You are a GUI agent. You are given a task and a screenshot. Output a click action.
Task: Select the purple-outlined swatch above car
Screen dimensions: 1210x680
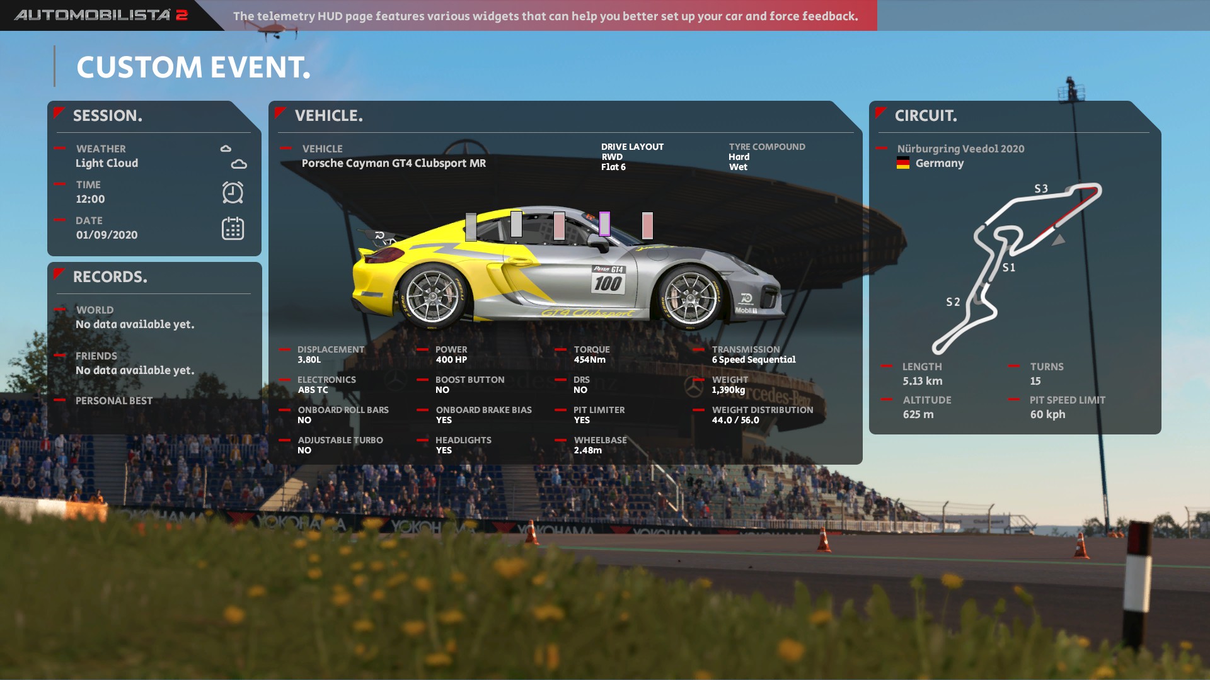click(x=604, y=224)
